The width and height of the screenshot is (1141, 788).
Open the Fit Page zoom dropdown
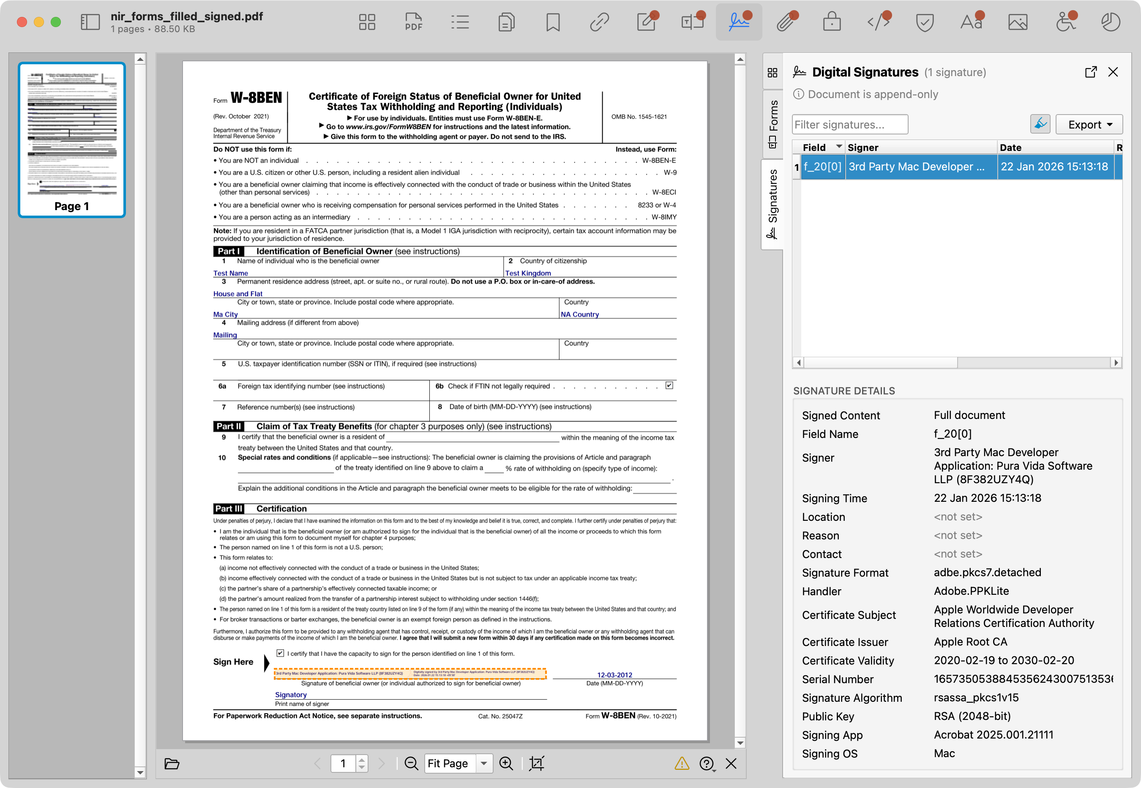coord(459,763)
